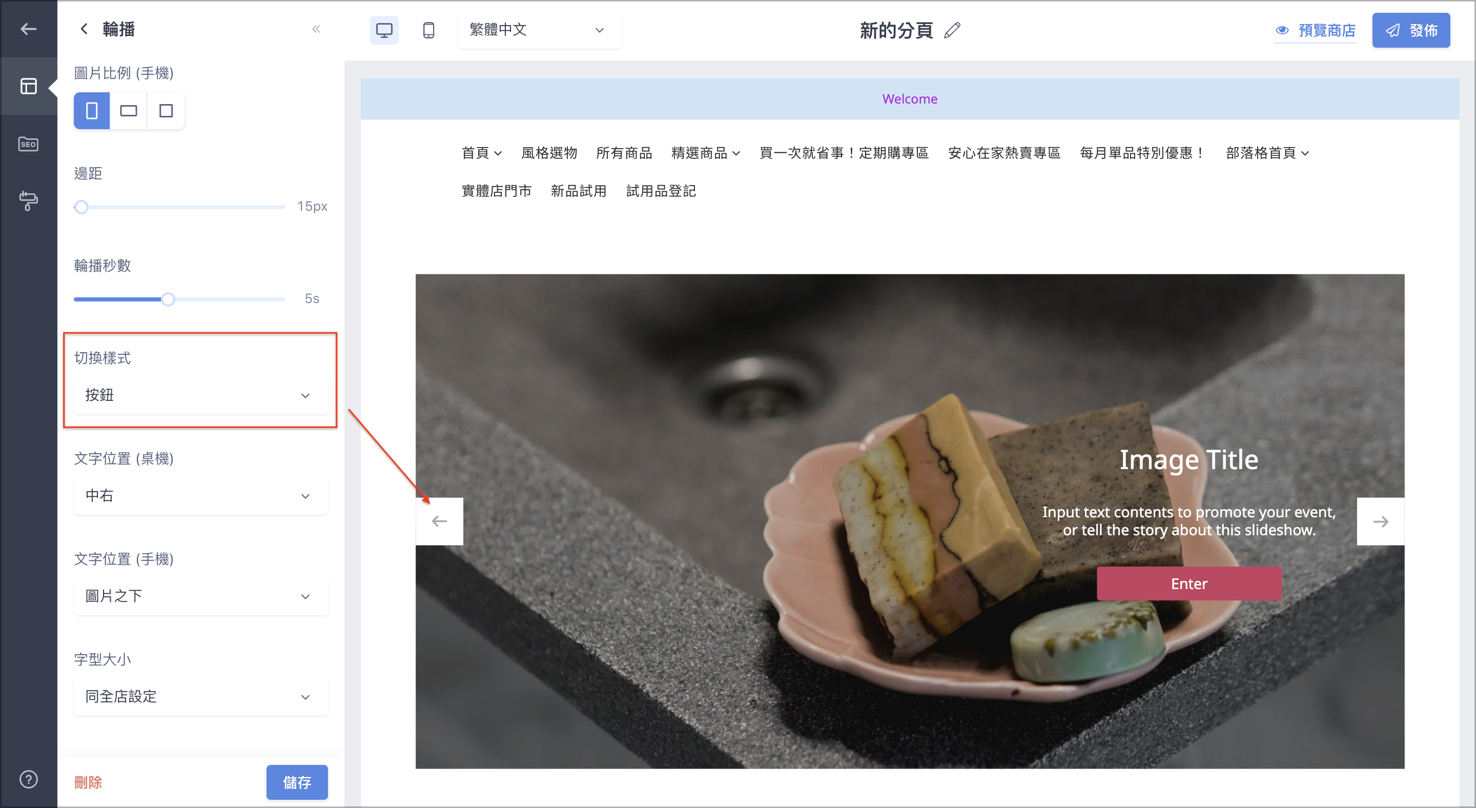Expand the 繁體中文 language selector
Image resolution: width=1476 pixels, height=808 pixels.
(539, 30)
